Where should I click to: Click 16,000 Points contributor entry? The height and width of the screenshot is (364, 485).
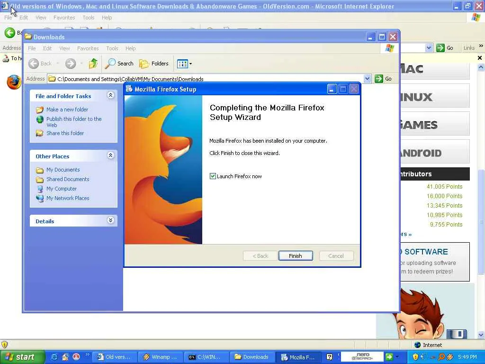(444, 196)
